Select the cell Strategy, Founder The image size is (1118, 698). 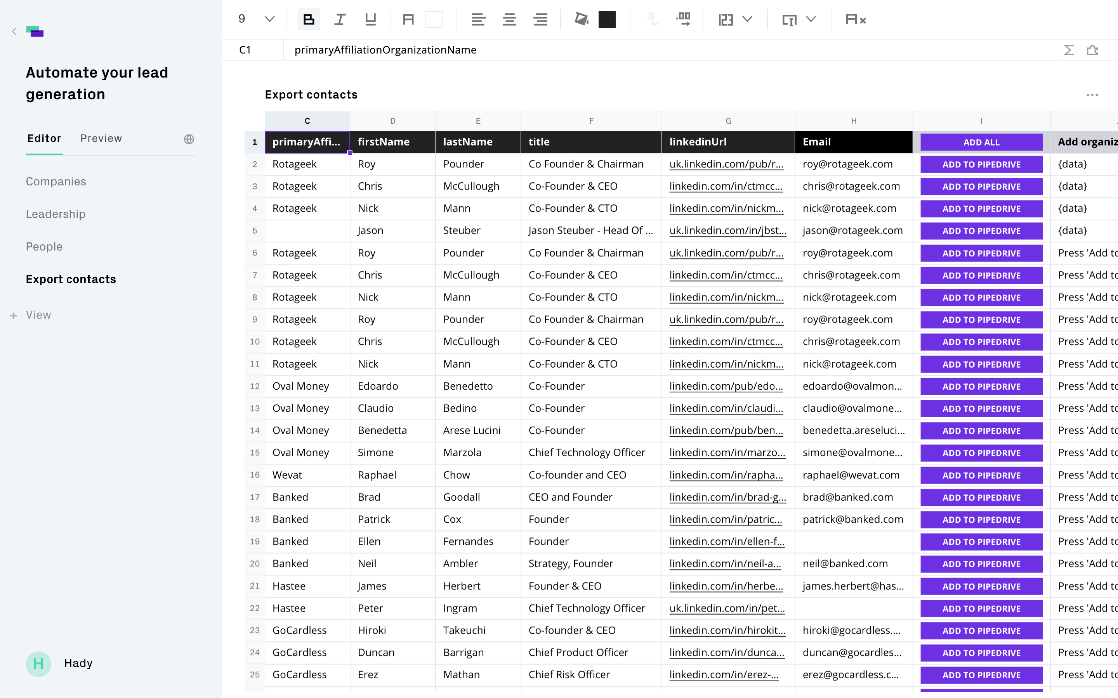click(x=591, y=564)
